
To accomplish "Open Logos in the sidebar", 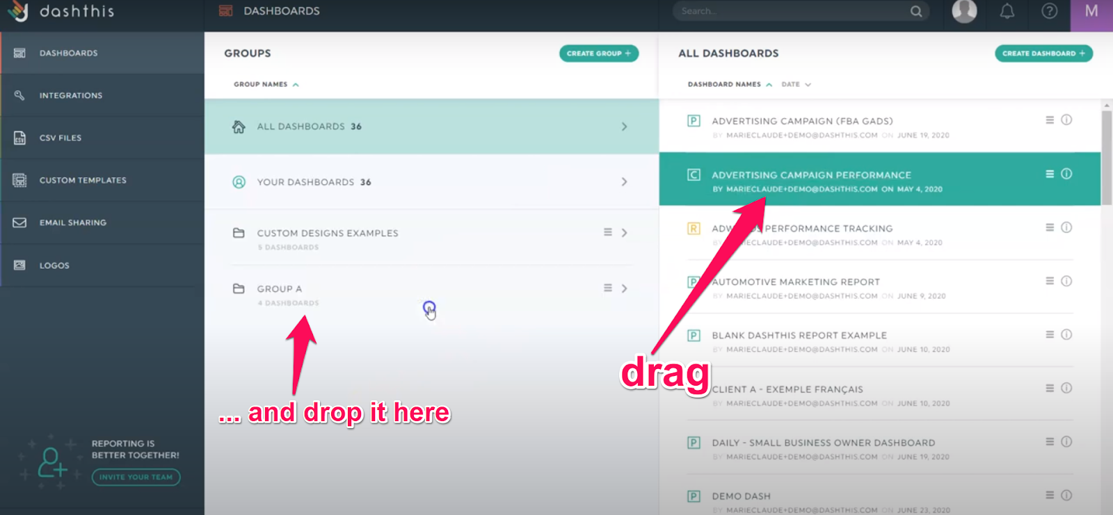I will [x=102, y=265].
